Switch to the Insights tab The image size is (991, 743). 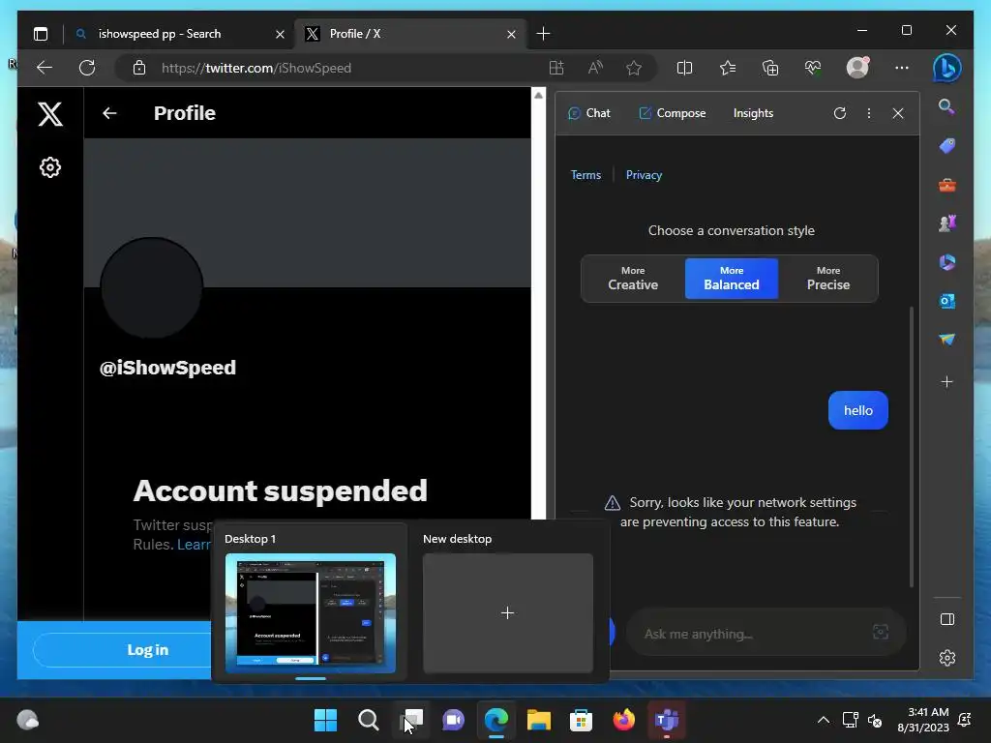(753, 113)
